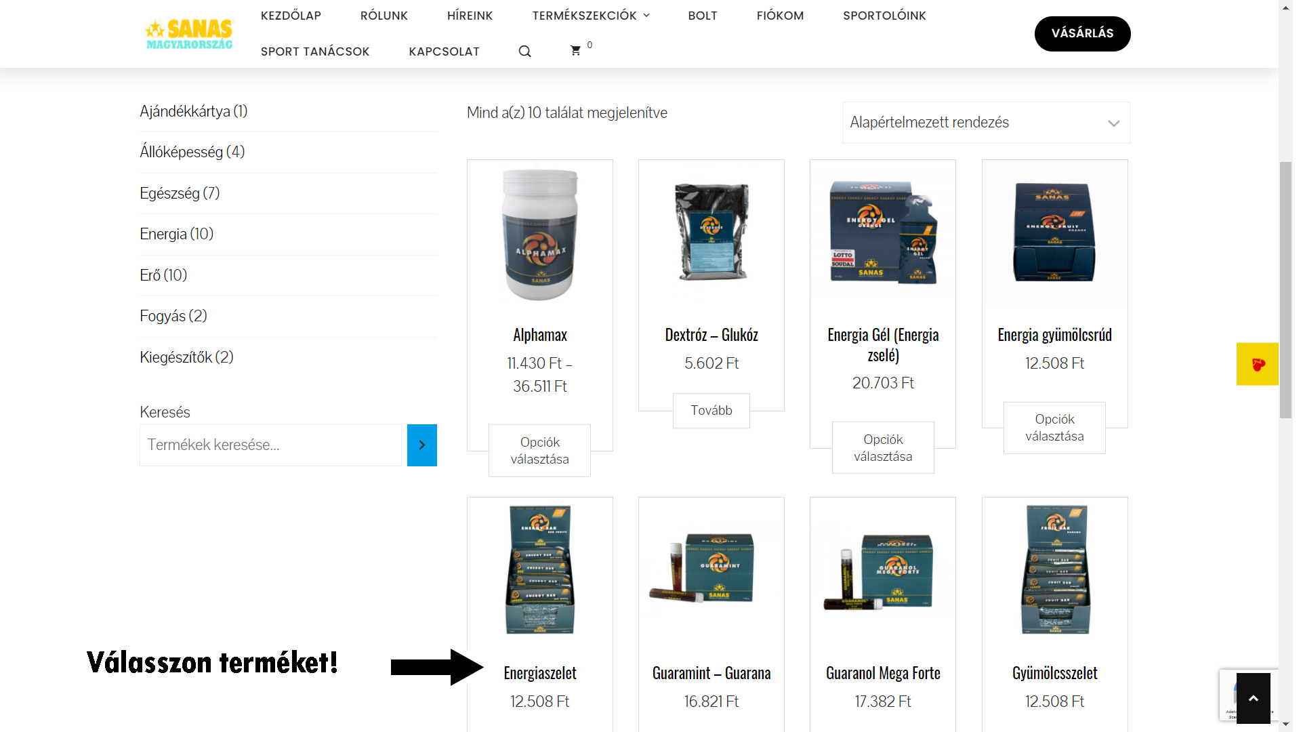Go to the Híreink menu item
Image resolution: width=1301 pixels, height=732 pixels.
470,16
